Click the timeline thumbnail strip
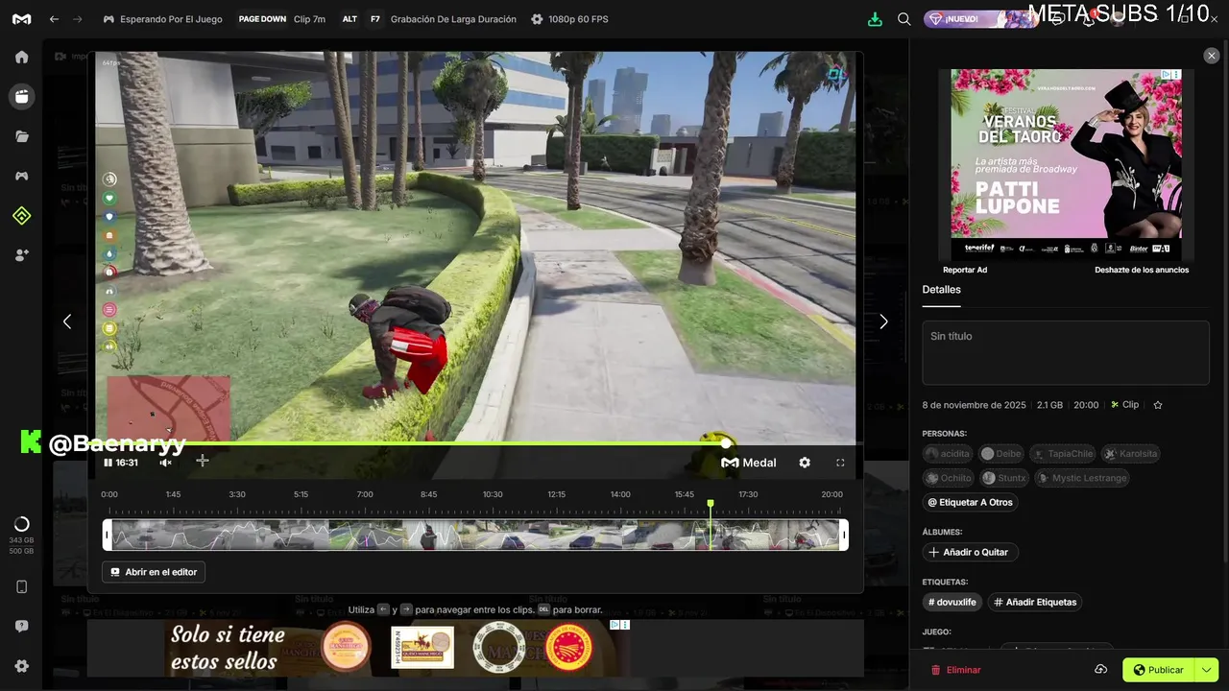The height and width of the screenshot is (691, 1229). [x=475, y=535]
